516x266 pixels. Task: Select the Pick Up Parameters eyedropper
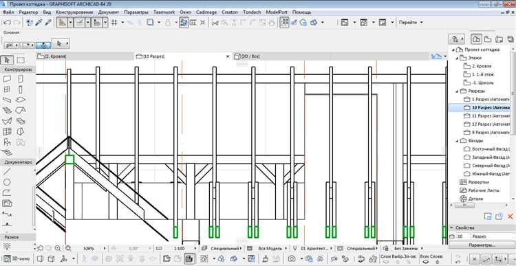[39, 23]
